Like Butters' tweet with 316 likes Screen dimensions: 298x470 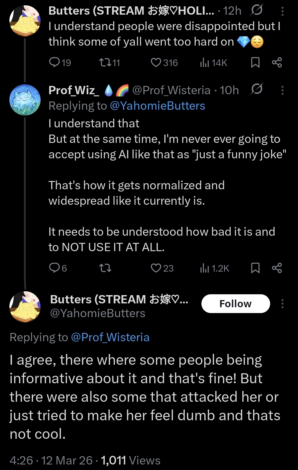coord(156,62)
